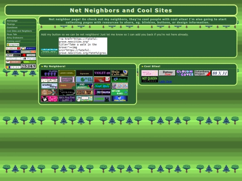Open the Not Quaden Network button
The image size is (242, 181).
[150, 80]
